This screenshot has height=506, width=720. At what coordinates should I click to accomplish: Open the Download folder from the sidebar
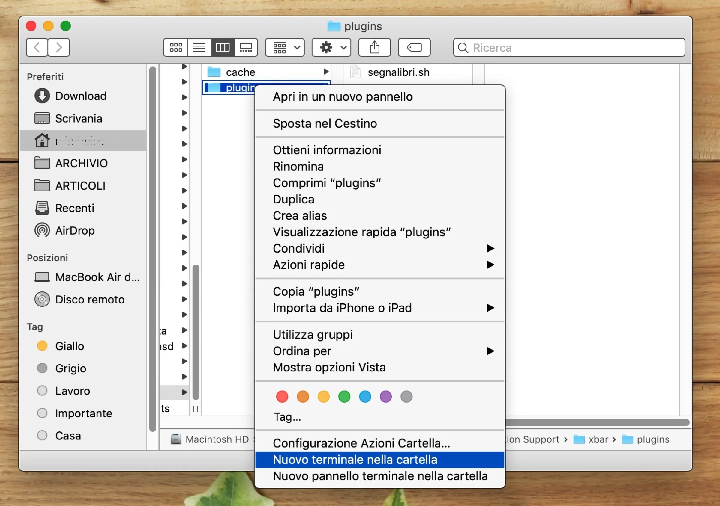pyautogui.click(x=81, y=96)
